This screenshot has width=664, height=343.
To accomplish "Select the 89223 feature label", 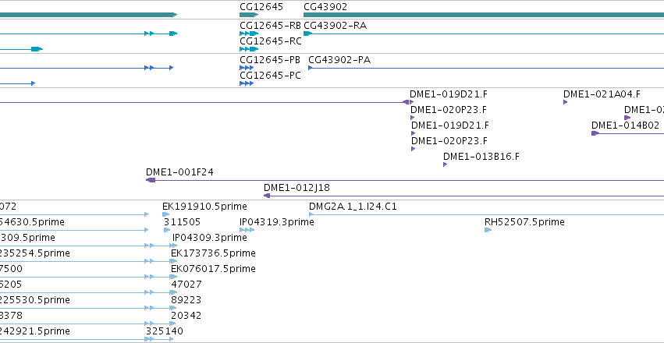I will click(186, 300).
